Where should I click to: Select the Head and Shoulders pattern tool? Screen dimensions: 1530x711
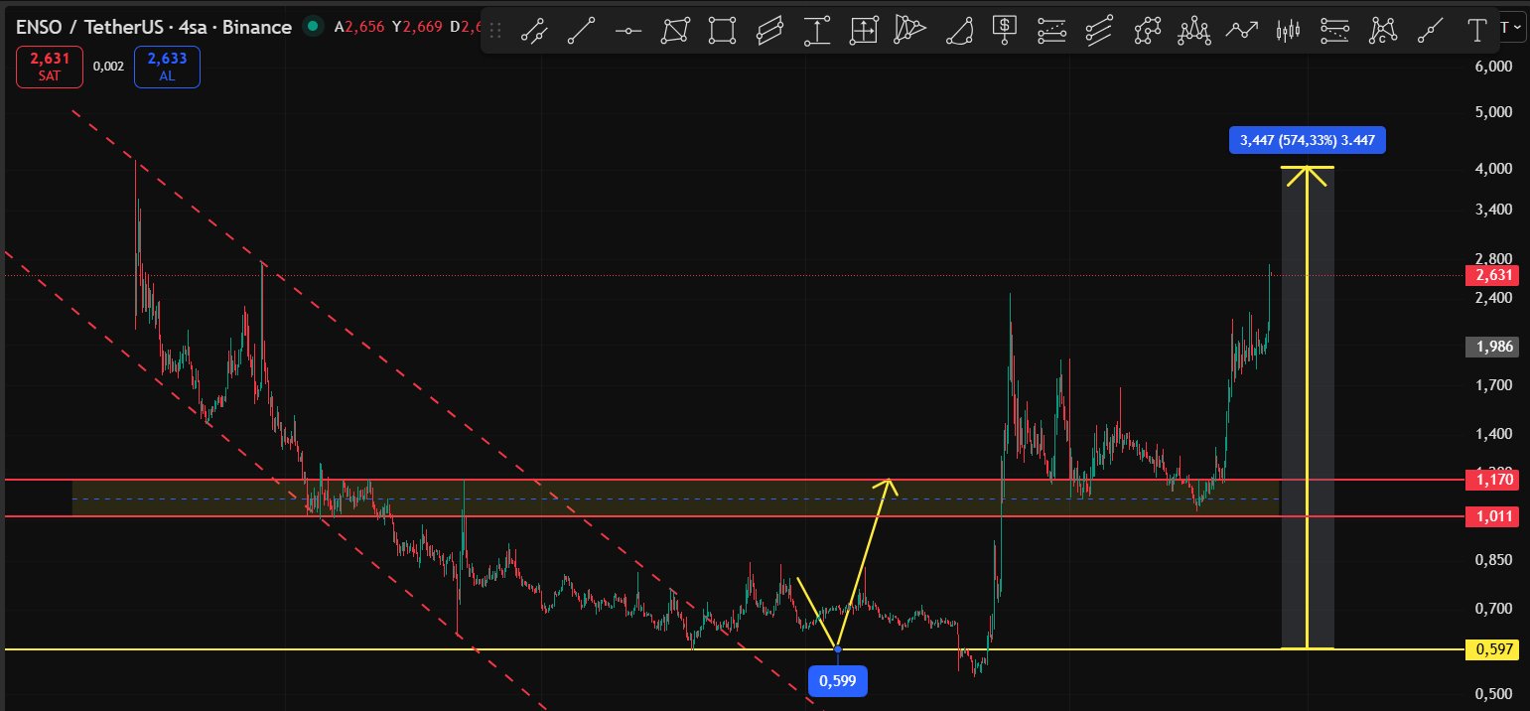pyautogui.click(x=1194, y=31)
